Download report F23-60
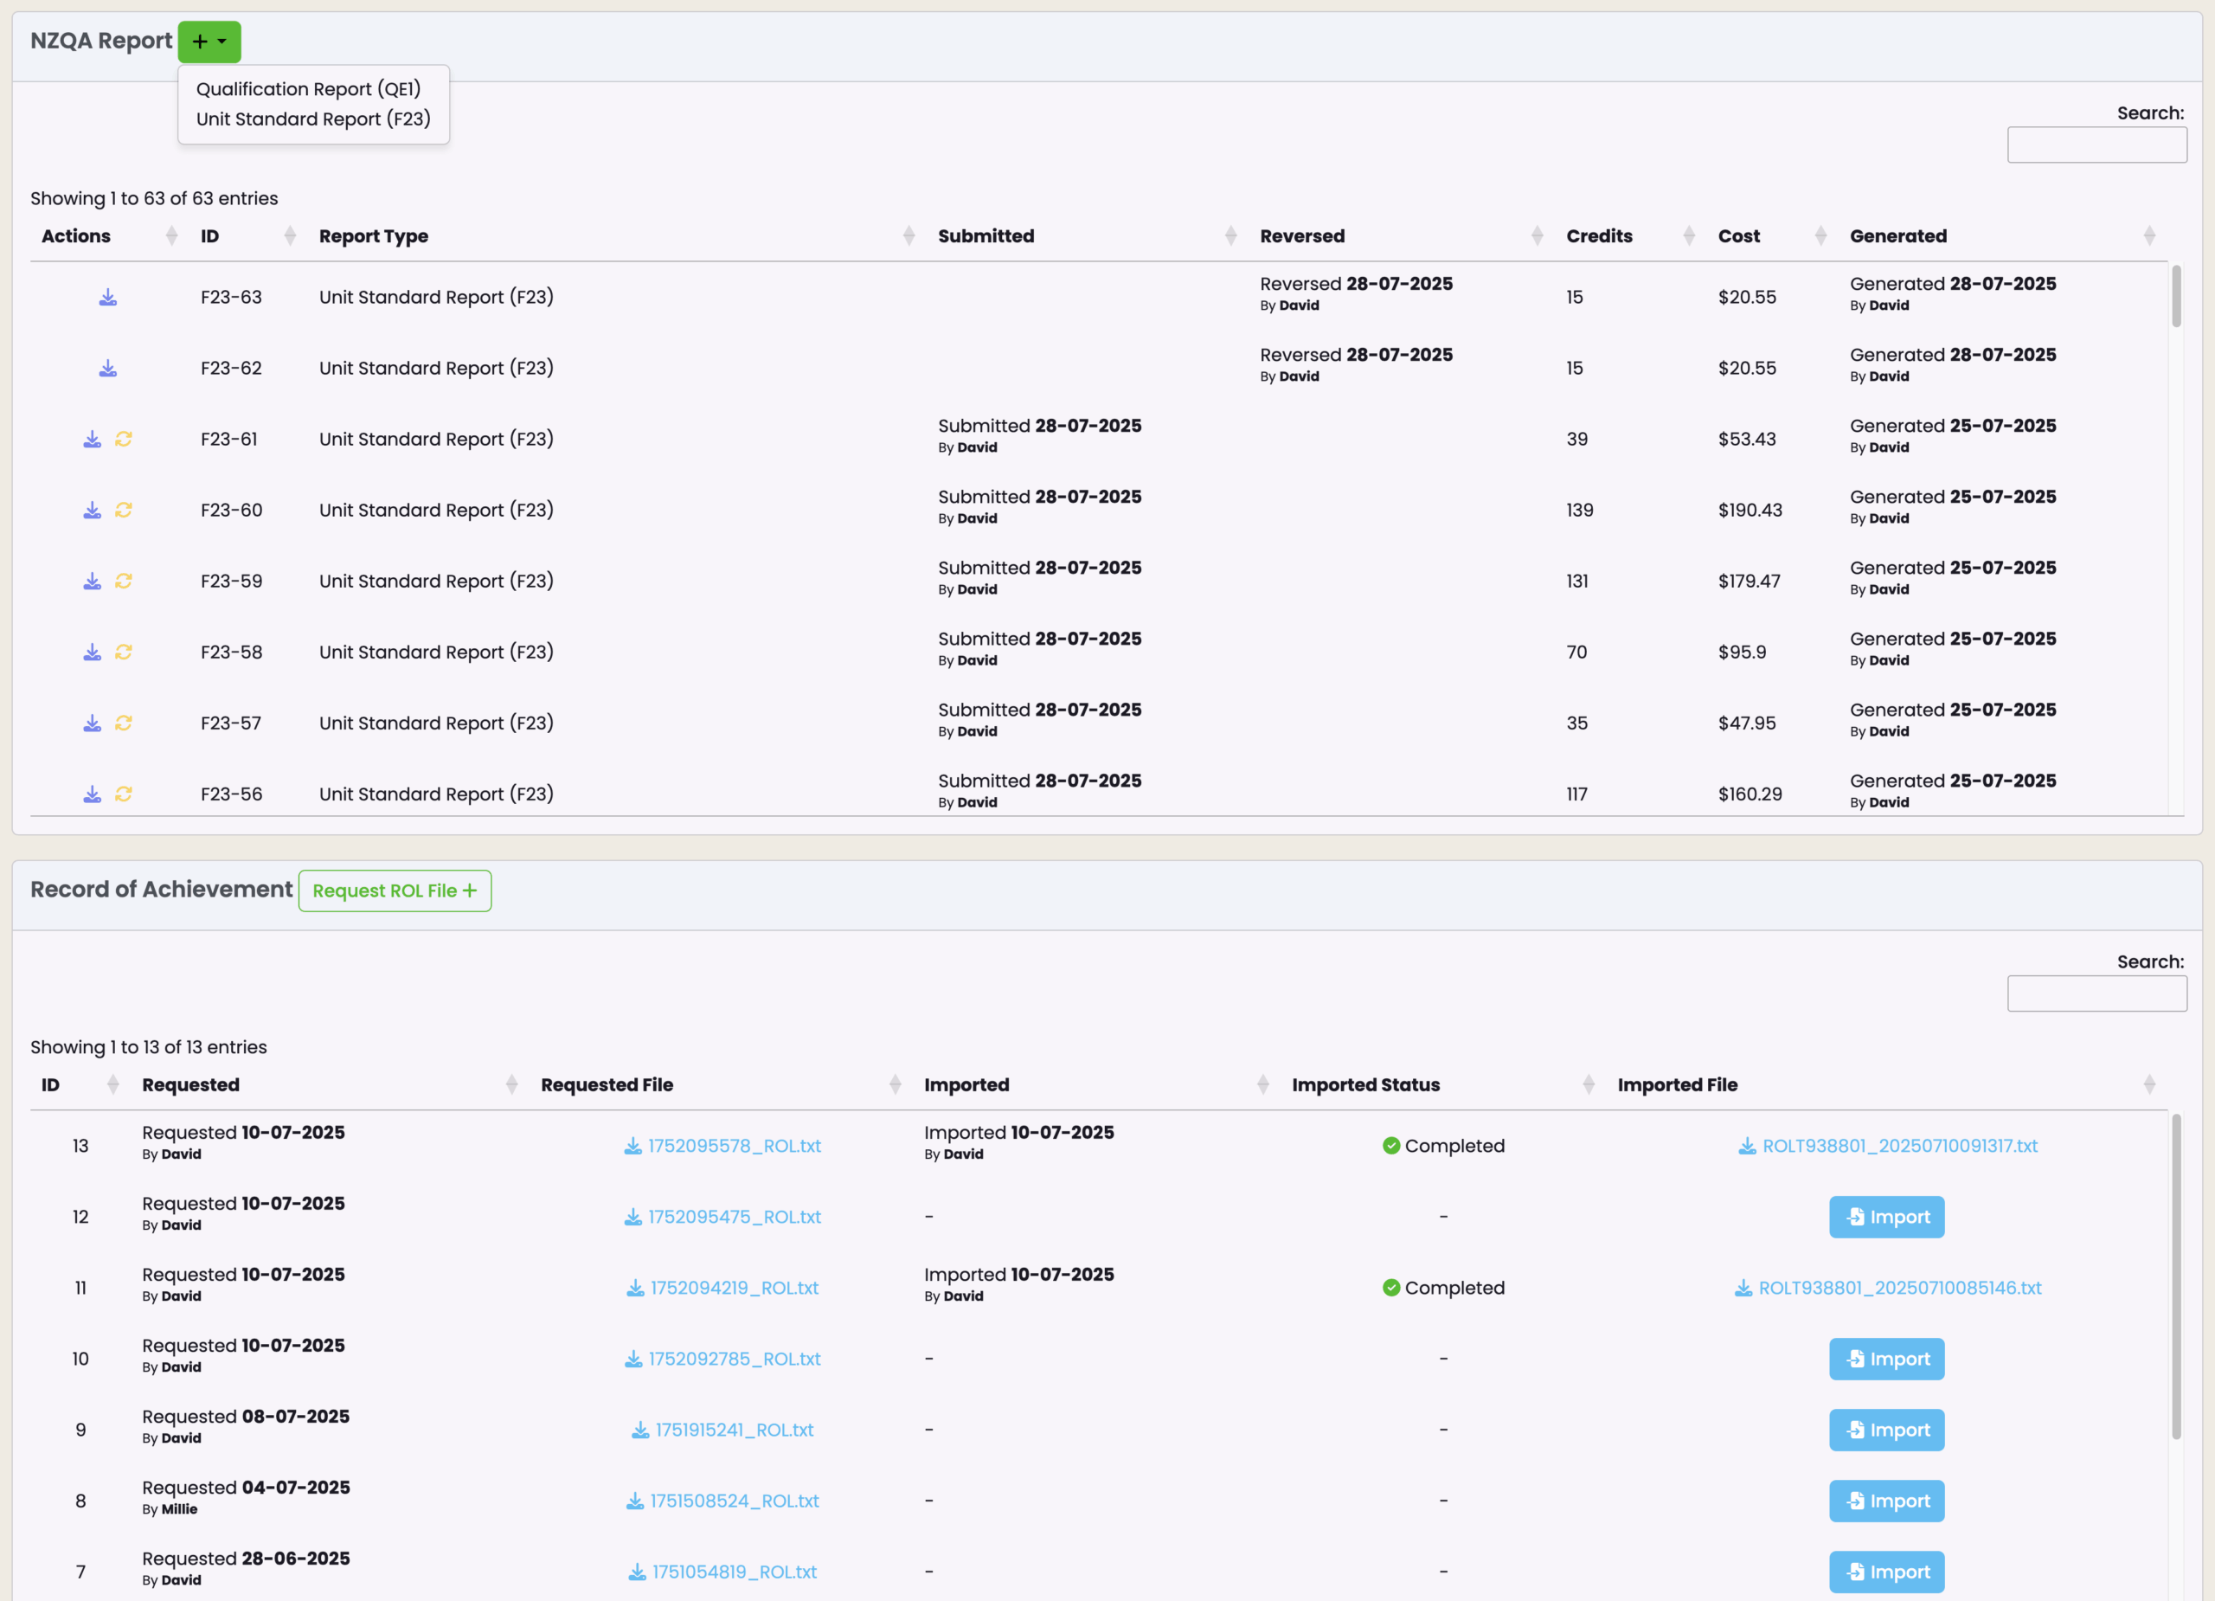The width and height of the screenshot is (2215, 1601). pyautogui.click(x=92, y=510)
